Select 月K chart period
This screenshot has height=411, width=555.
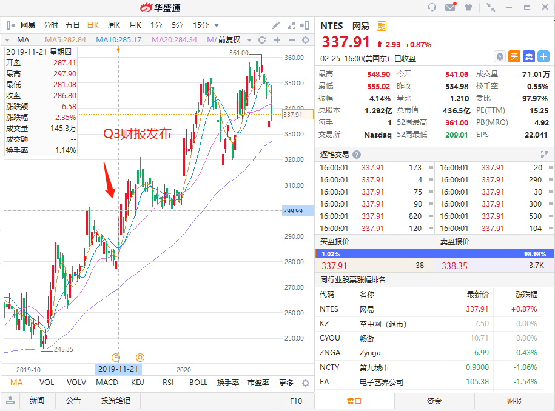coord(135,25)
